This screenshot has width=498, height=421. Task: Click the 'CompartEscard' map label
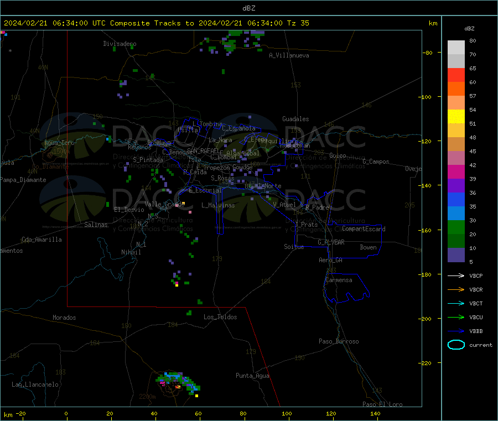(364, 229)
